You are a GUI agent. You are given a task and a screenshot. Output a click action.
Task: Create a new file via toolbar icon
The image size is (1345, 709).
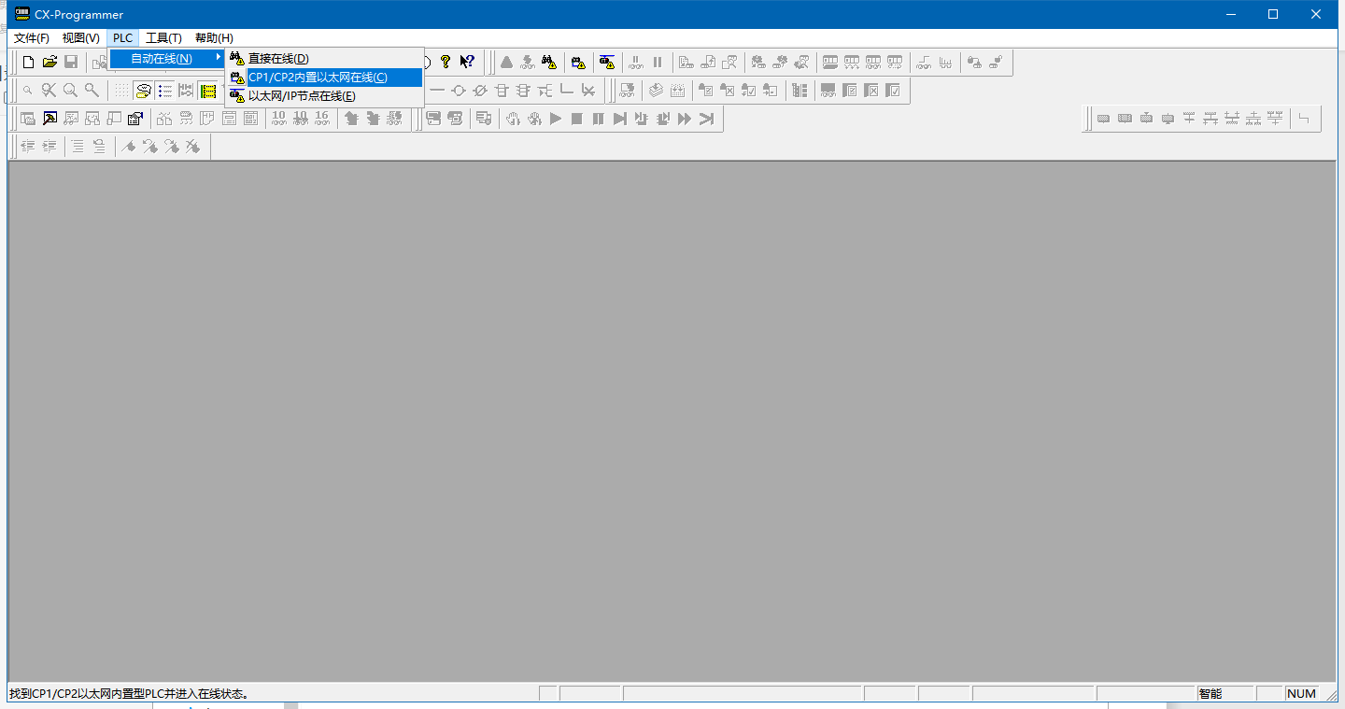[x=28, y=63]
